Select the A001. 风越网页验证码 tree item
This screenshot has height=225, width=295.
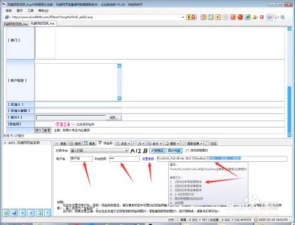(x=24, y=143)
